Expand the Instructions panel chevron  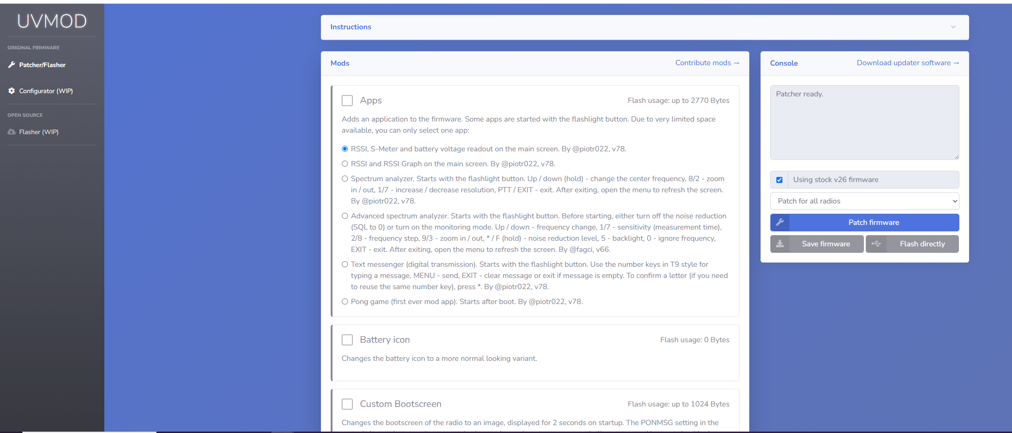click(953, 27)
